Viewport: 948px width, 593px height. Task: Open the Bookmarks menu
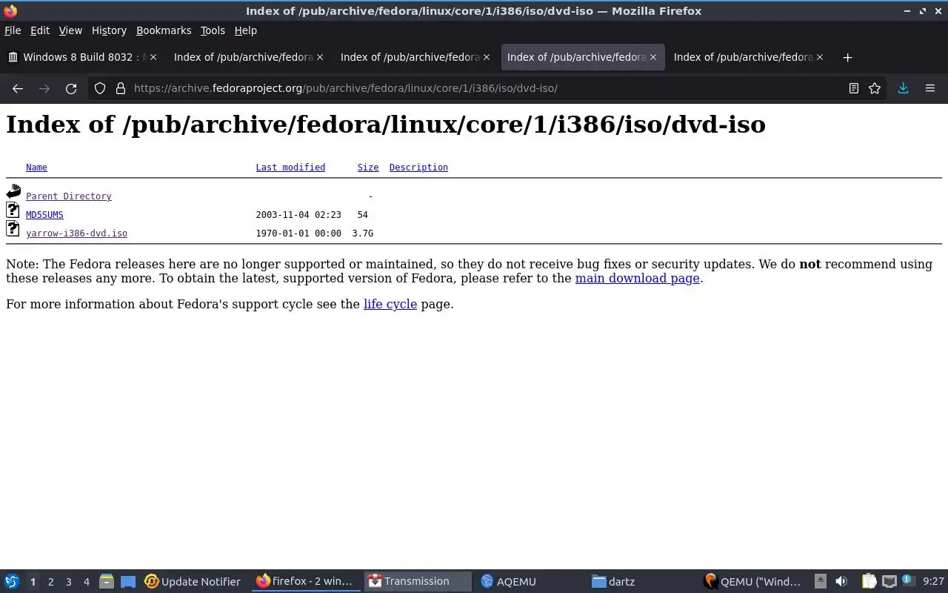point(164,30)
